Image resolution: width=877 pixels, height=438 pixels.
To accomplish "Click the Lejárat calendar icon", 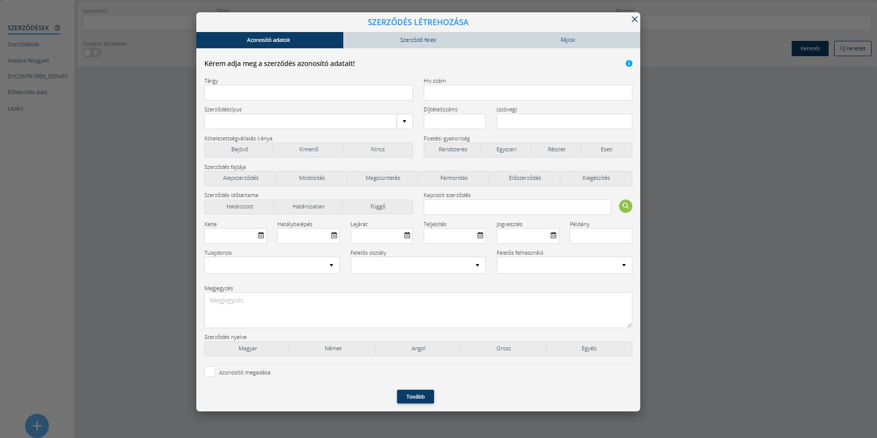I will (x=407, y=236).
